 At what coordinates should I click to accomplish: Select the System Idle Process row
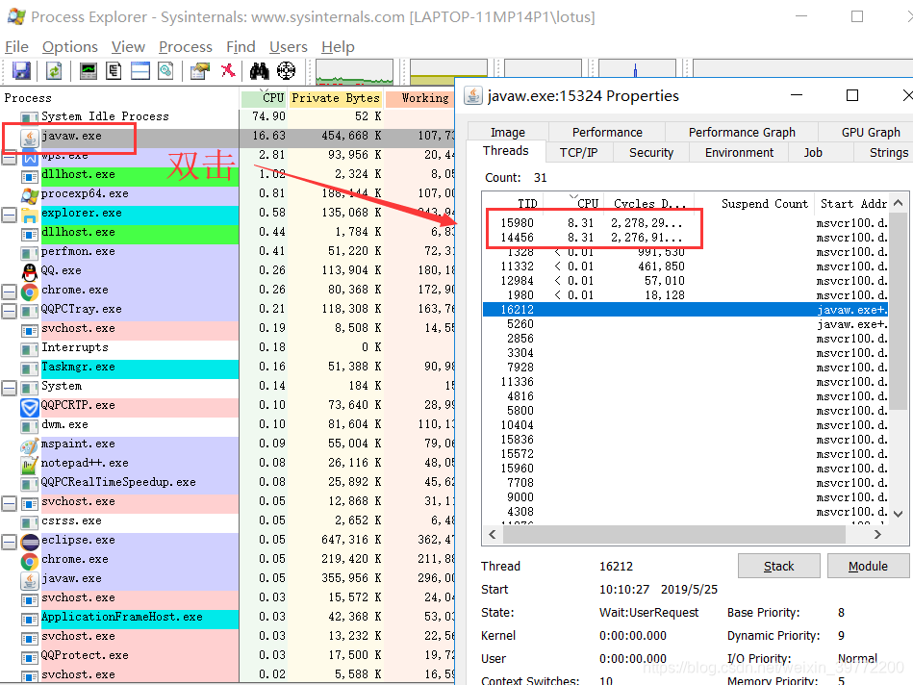228,116
